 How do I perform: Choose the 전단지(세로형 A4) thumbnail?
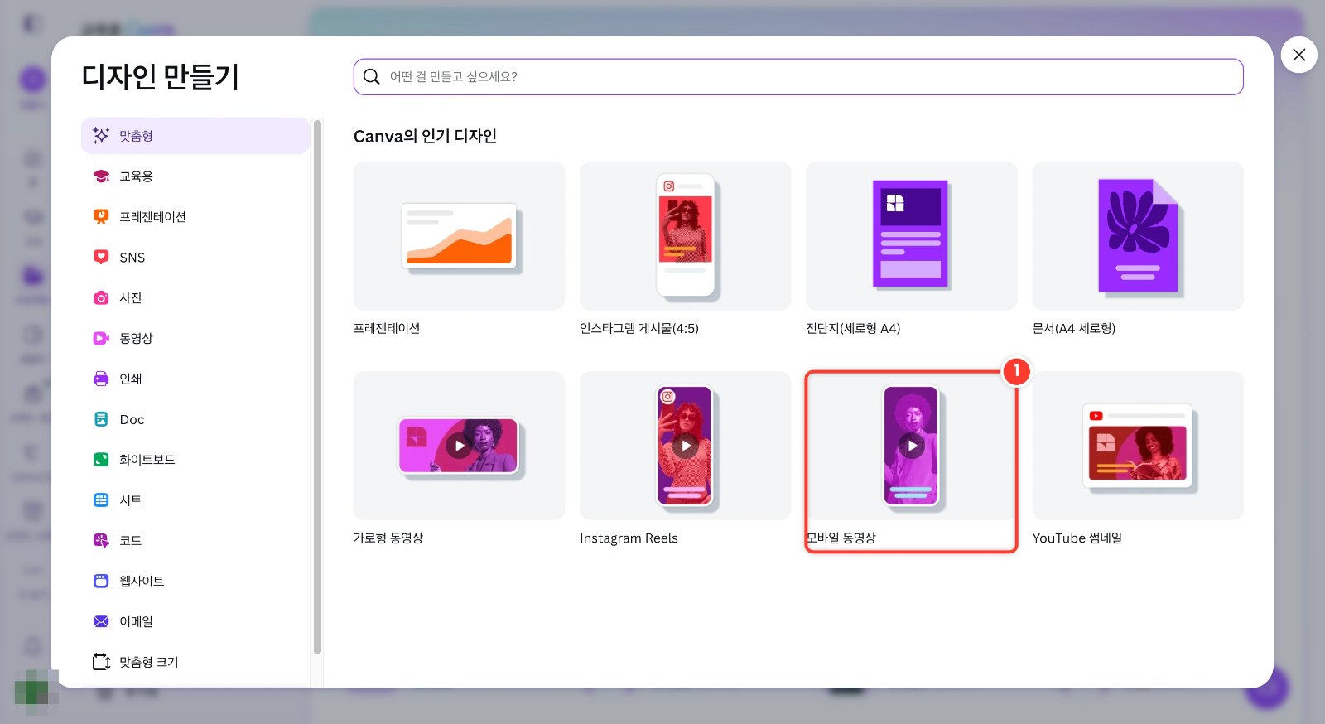(x=911, y=236)
